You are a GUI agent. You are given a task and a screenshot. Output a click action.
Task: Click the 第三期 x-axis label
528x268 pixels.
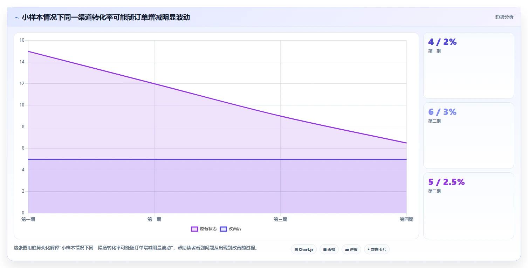280,219
